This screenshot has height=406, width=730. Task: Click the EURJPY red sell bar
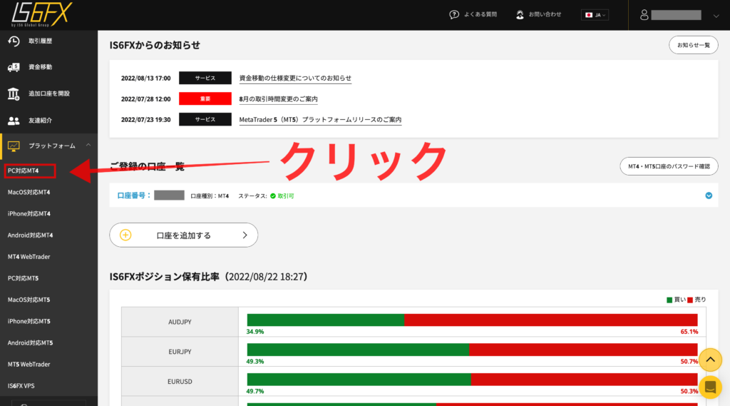coord(583,350)
